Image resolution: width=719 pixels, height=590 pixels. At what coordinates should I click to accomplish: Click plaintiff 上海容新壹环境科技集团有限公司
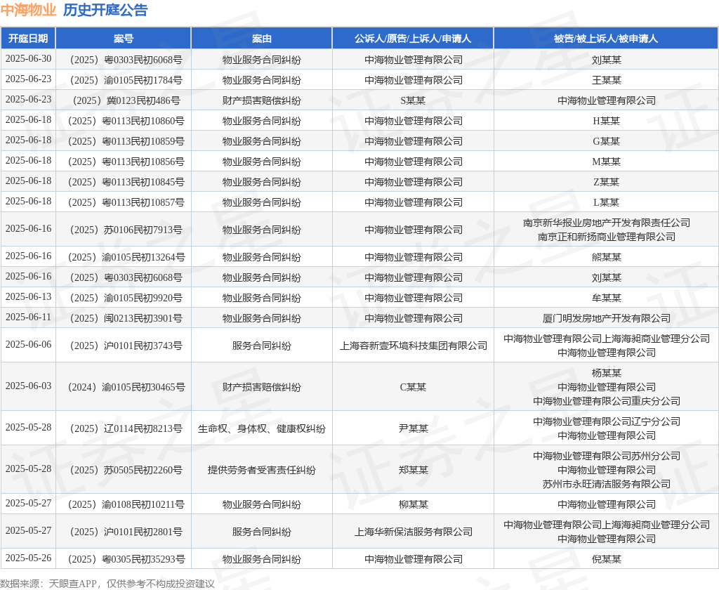tap(413, 346)
